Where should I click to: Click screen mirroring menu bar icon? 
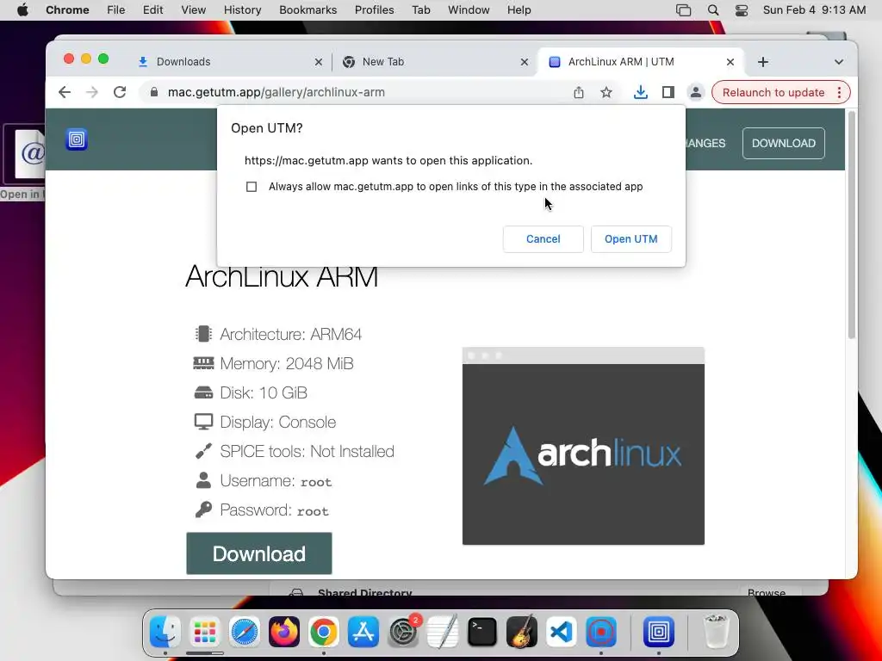[x=683, y=10]
